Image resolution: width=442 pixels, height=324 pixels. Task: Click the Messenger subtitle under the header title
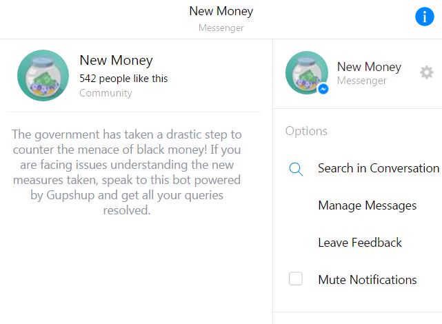coord(221,28)
